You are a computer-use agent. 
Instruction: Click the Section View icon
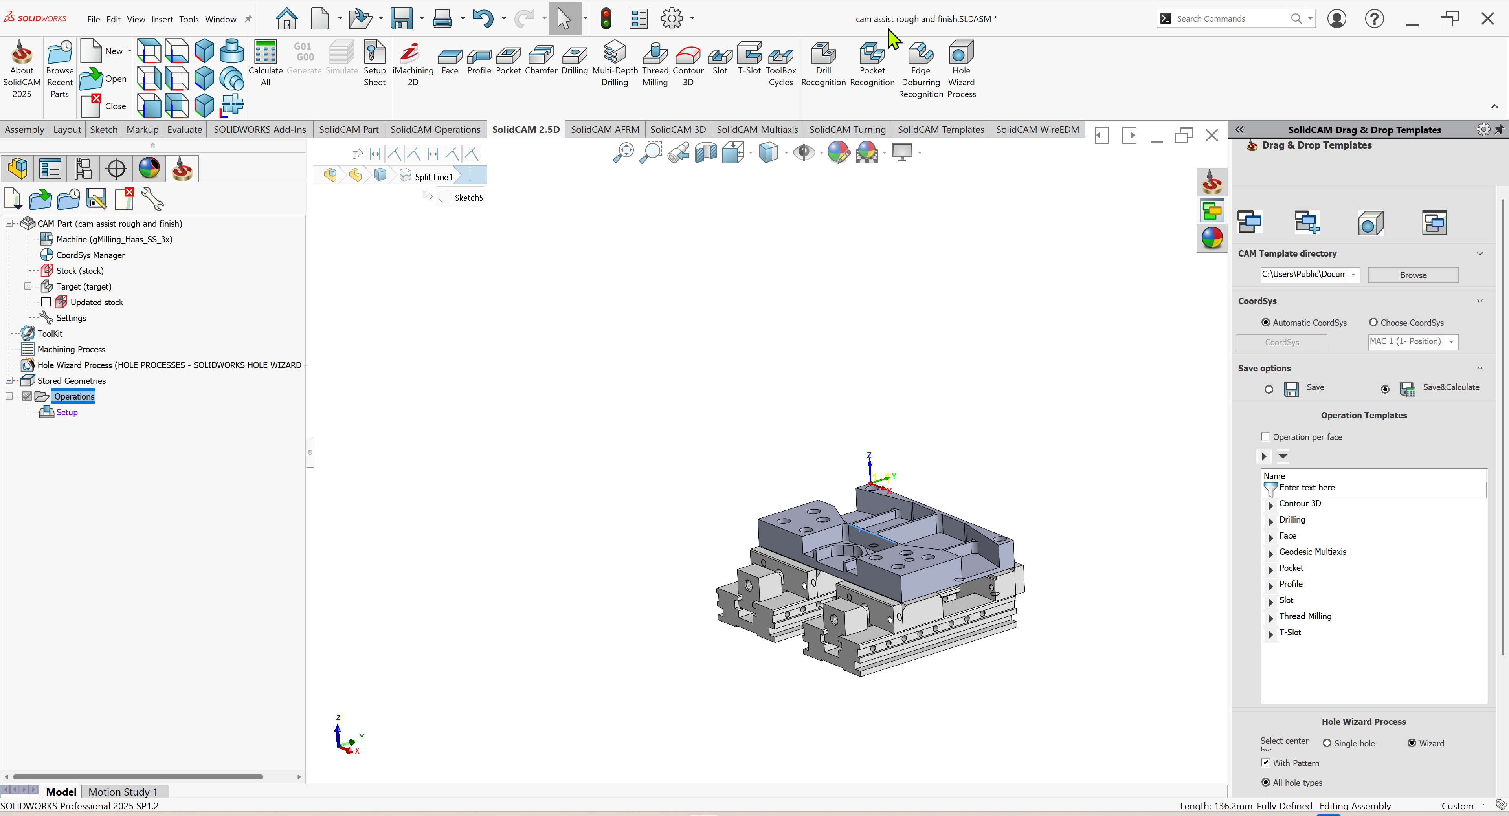tap(706, 152)
